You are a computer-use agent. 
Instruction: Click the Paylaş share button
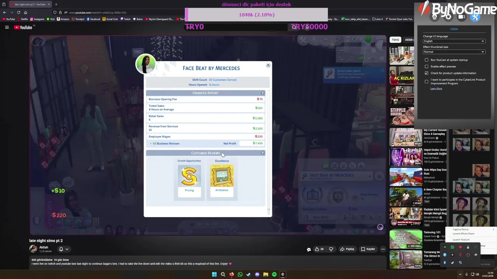coord(348,249)
